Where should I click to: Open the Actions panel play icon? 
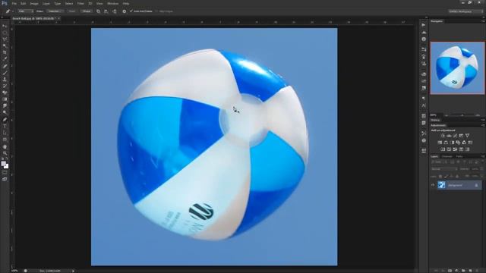pos(424,25)
